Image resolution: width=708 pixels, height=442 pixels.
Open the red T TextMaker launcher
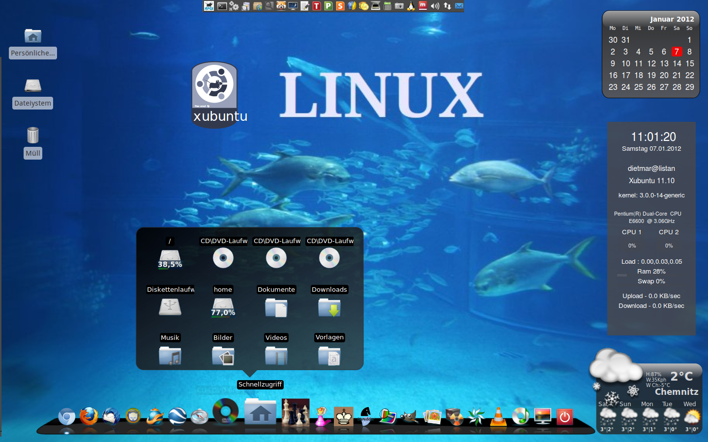317,6
